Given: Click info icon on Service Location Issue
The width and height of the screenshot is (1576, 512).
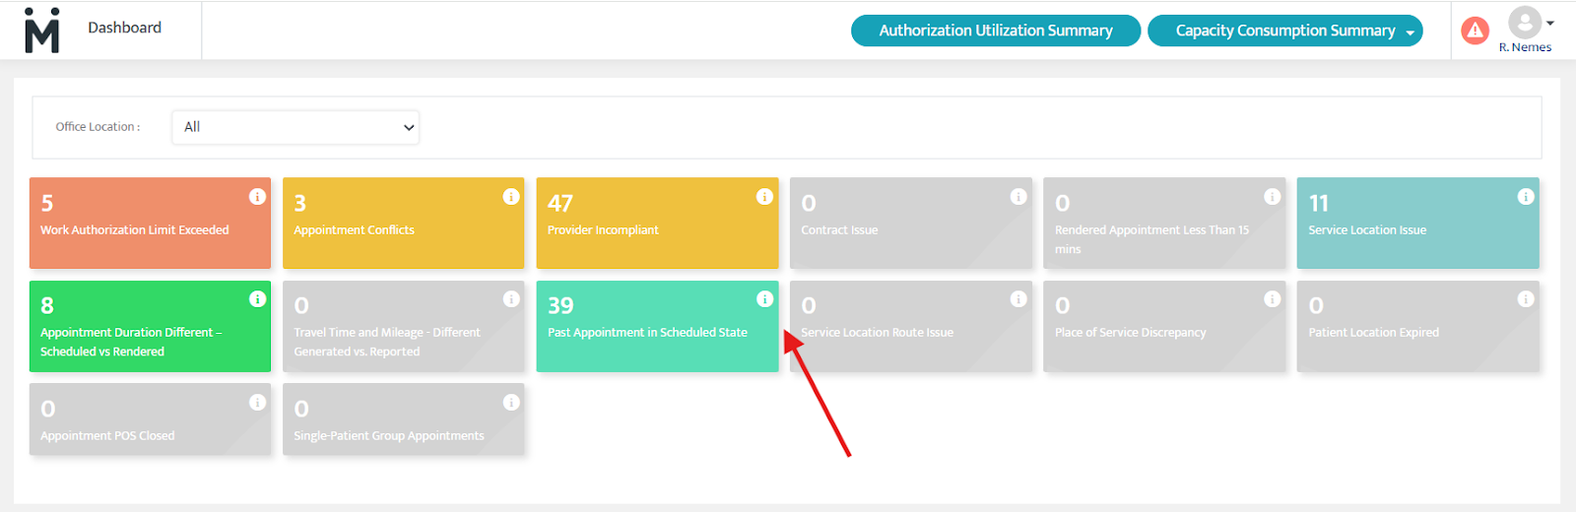Looking at the screenshot, I should coord(1526,196).
